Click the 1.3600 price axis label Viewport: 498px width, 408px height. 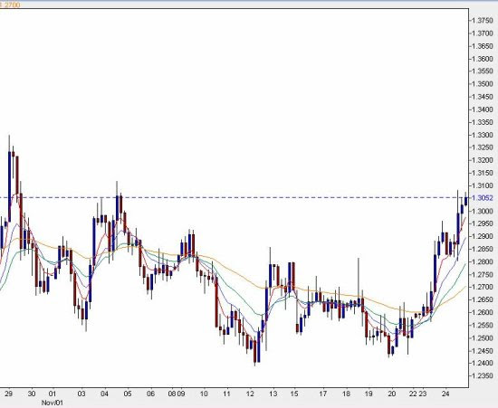pyautogui.click(x=483, y=59)
